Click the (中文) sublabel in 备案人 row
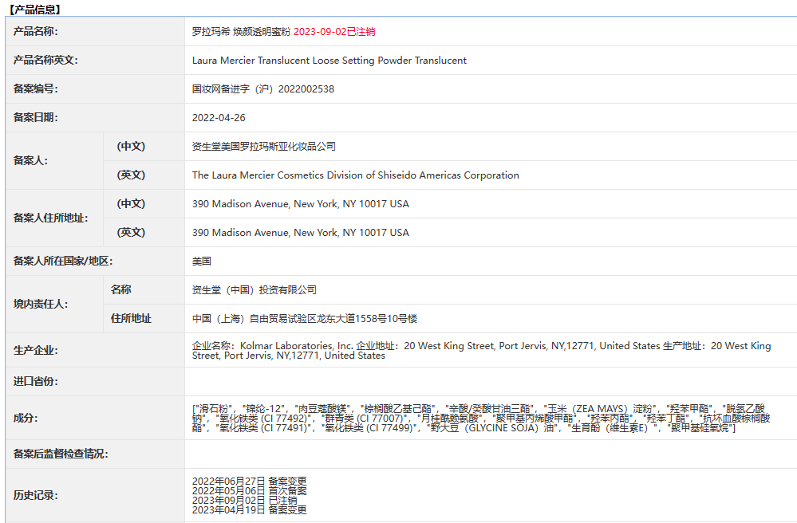The width and height of the screenshot is (797, 523). click(x=131, y=146)
